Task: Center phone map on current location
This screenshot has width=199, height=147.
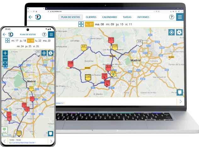Action: tap(44, 53)
